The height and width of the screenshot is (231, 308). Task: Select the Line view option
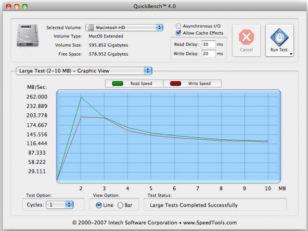99,205
